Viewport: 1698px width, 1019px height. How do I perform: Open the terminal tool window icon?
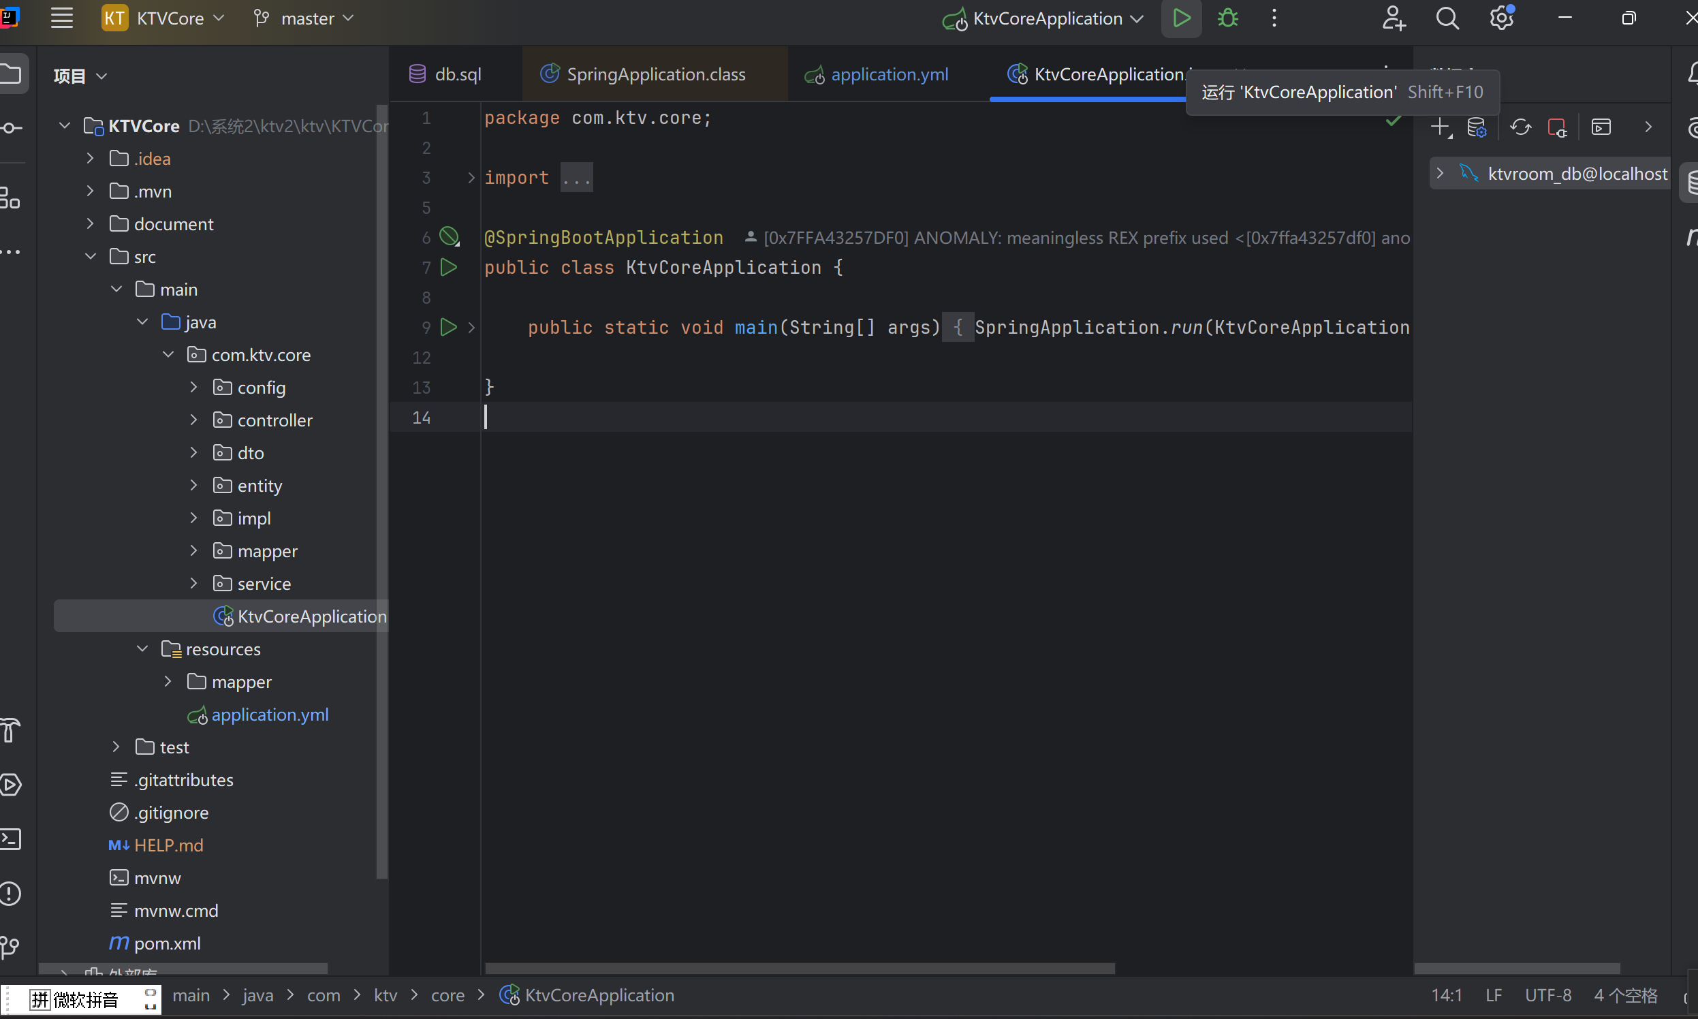11,839
